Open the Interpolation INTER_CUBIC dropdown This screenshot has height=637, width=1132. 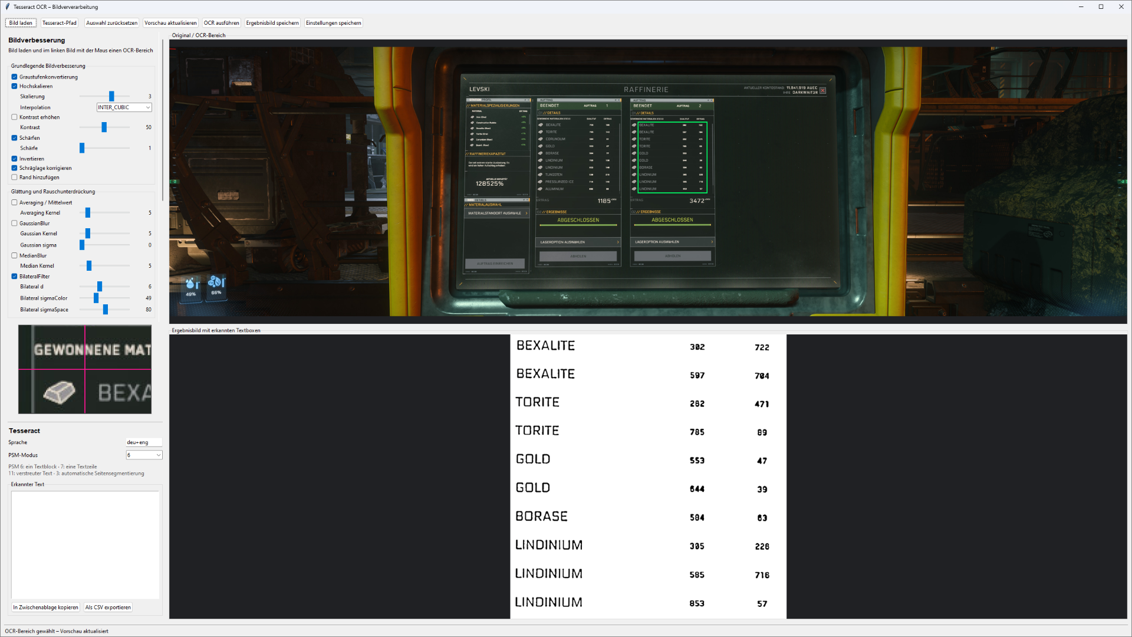point(124,107)
